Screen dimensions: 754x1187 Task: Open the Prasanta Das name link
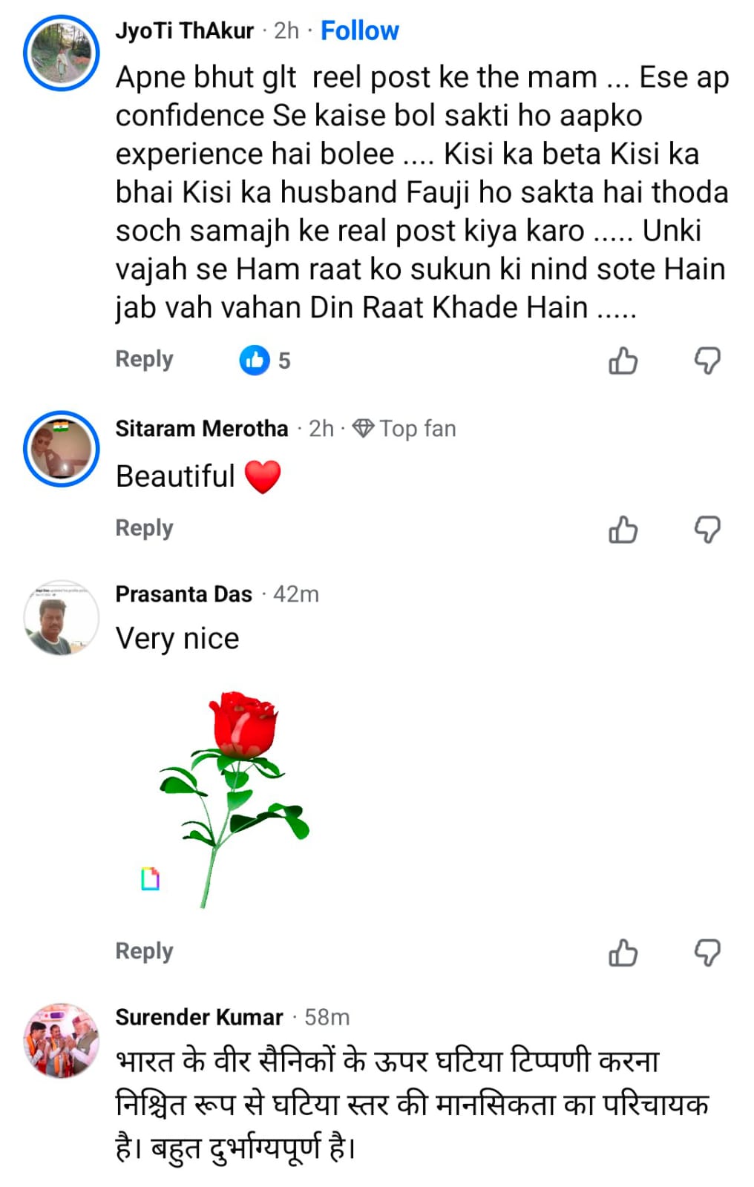click(x=183, y=594)
